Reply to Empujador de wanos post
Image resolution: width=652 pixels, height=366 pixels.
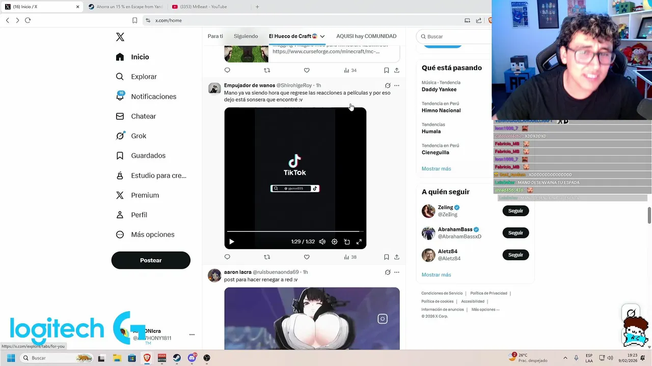(x=227, y=257)
